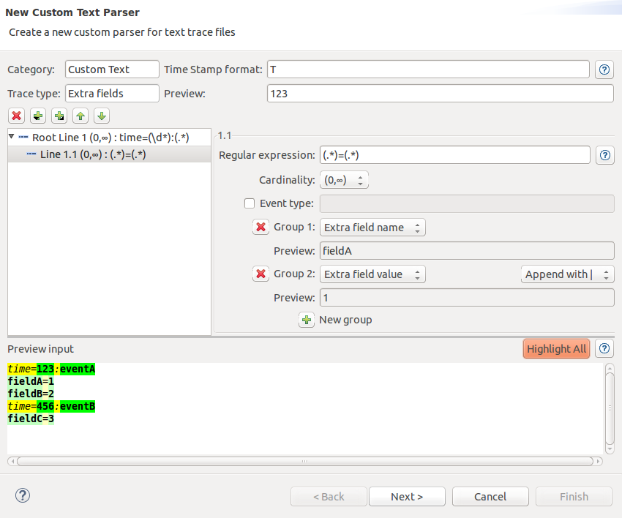Click the New group plus icon
This screenshot has height=518, width=622.
coord(307,320)
